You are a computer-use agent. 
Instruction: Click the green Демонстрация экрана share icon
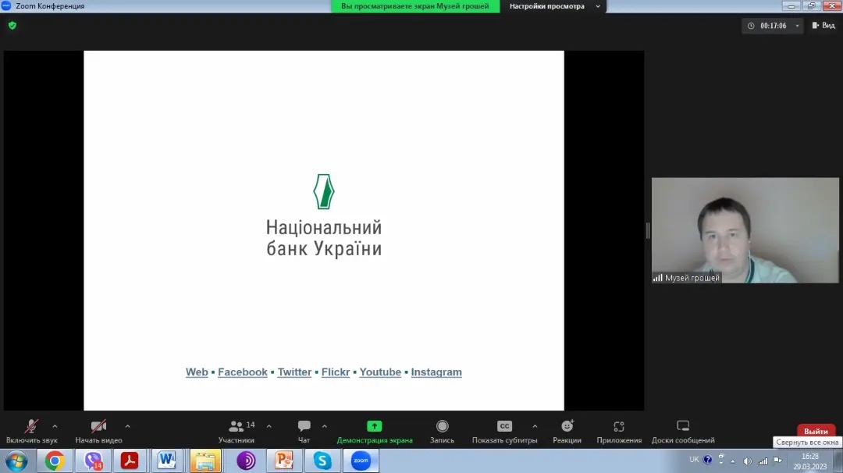click(x=375, y=426)
